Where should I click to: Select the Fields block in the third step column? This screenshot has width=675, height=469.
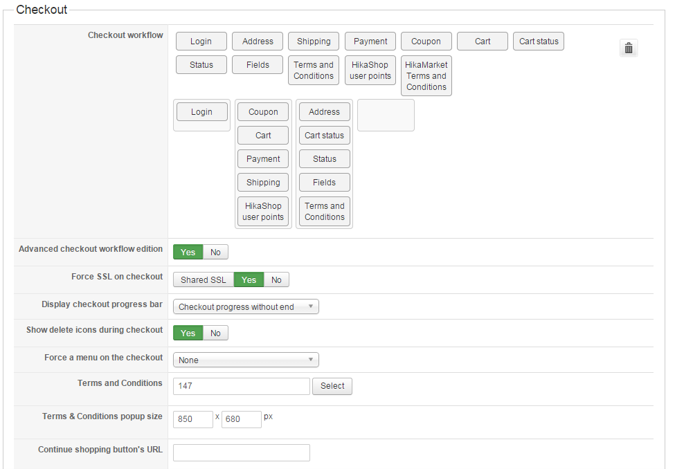coord(324,183)
